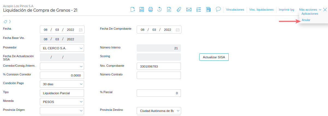Image resolution: width=328 pixels, height=116 pixels.
Task: Open history with the clock-arrow icon
Action: click(x=160, y=10)
